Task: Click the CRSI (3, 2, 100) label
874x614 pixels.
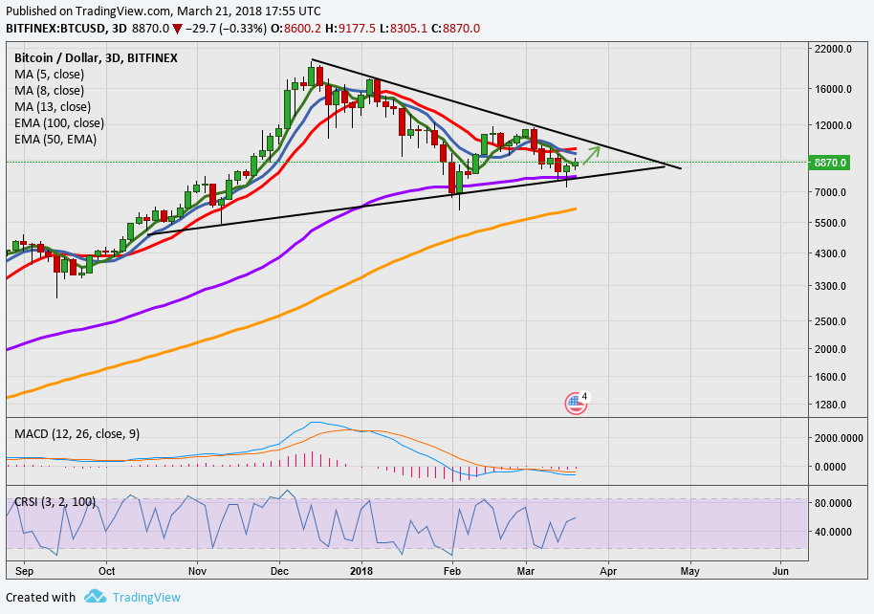Action: tap(55, 501)
